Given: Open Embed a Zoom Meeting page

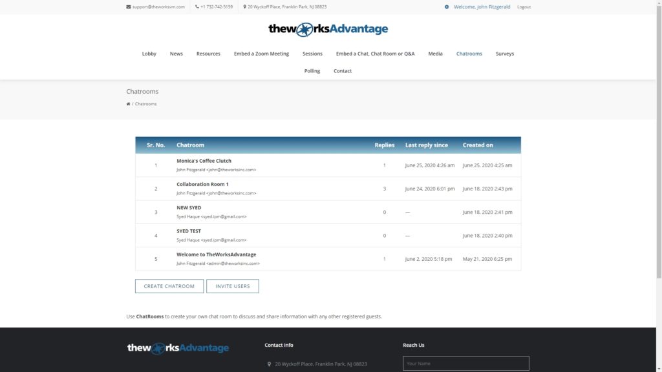Looking at the screenshot, I should (261, 54).
